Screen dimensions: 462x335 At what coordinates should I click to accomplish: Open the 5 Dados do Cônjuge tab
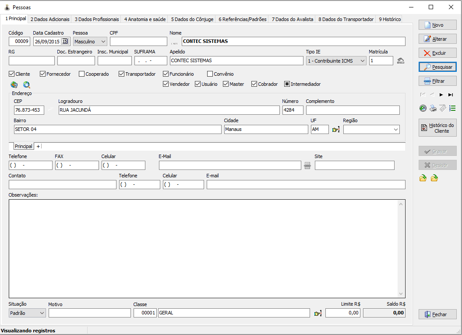coord(192,19)
